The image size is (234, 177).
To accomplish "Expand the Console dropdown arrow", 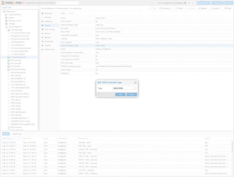I will point(221,8).
